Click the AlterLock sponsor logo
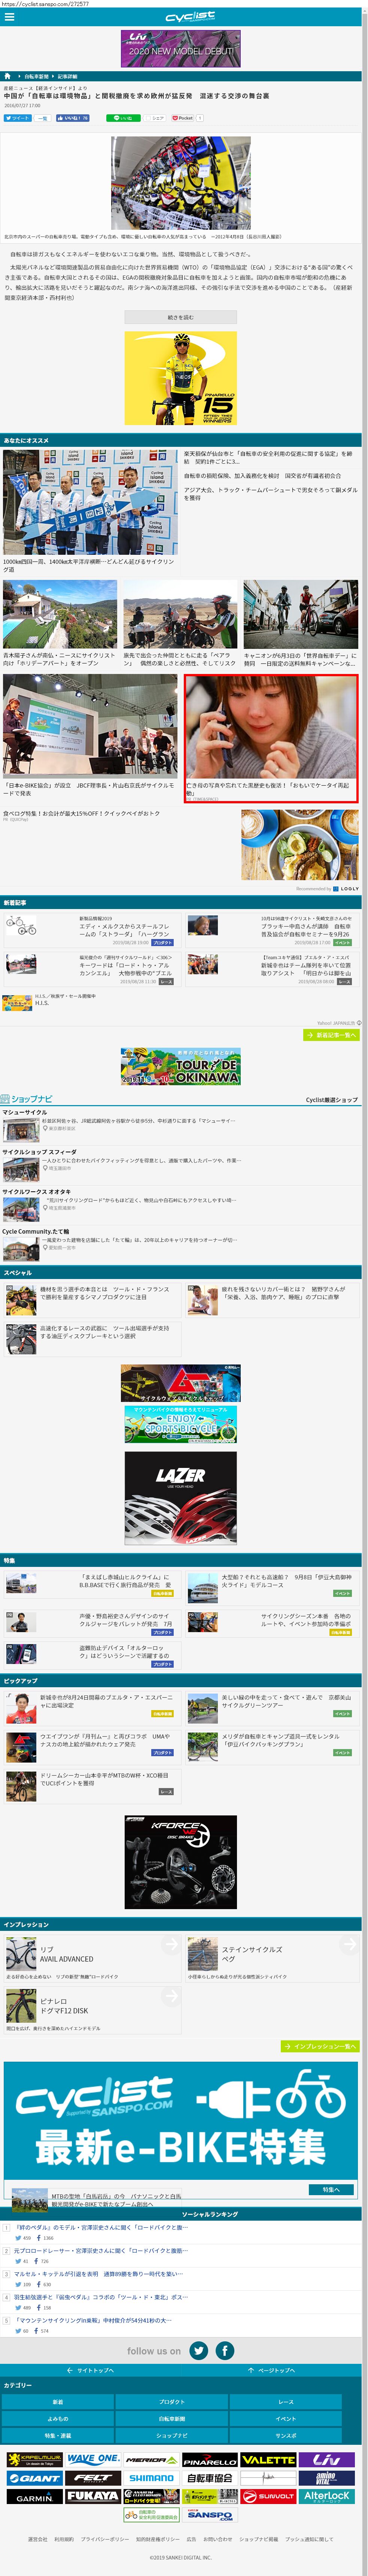 coord(327,2496)
